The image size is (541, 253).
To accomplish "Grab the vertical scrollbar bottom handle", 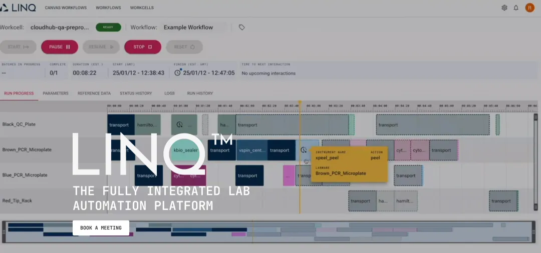I will [x=535, y=207].
